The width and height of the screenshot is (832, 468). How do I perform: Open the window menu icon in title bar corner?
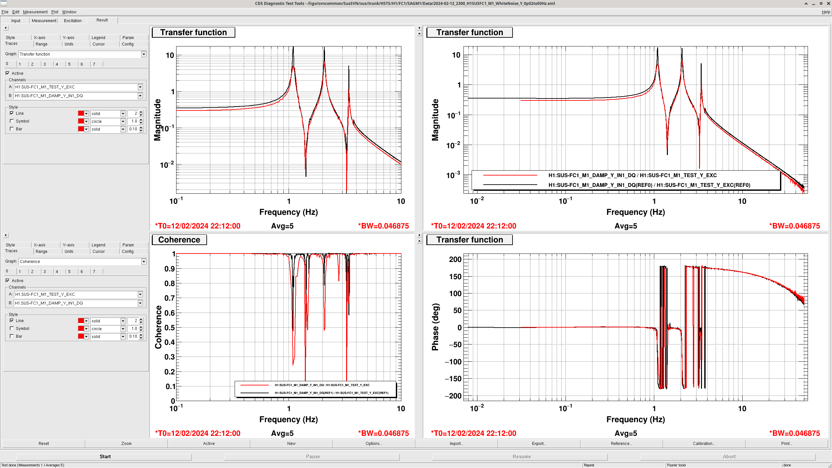click(3, 3)
